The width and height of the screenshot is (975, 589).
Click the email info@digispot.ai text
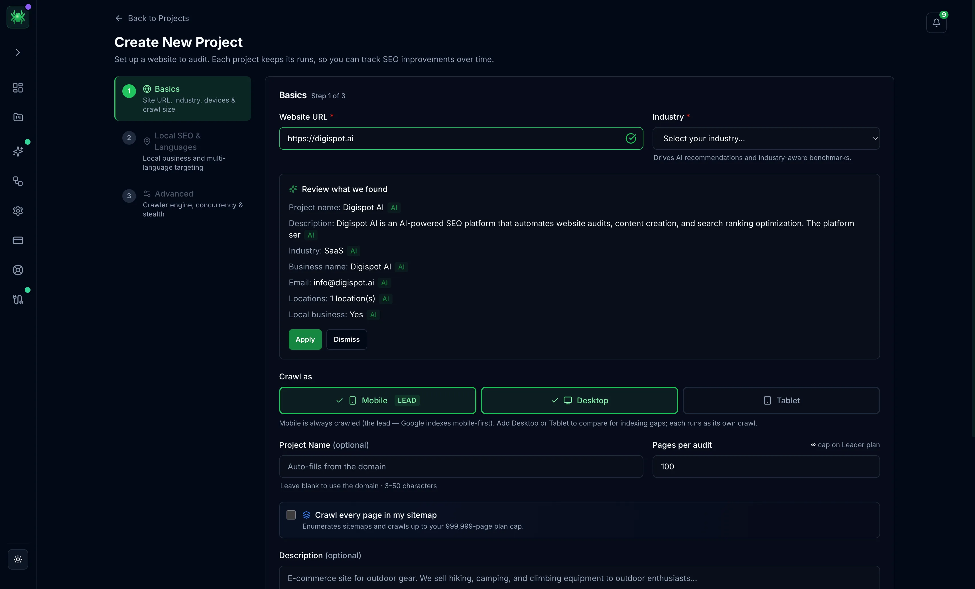point(344,283)
